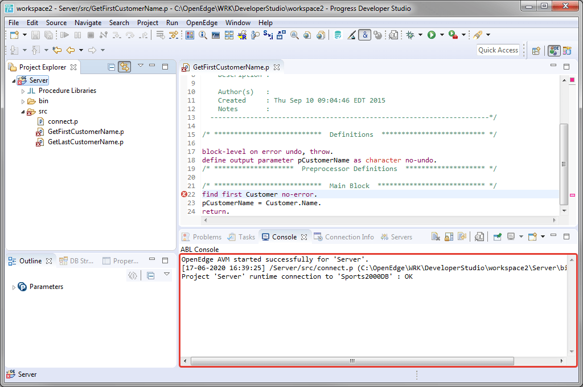Switch to the Tasks tab
The width and height of the screenshot is (583, 387).
[x=241, y=237]
